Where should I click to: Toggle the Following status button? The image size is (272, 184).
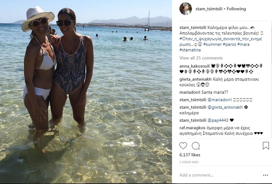click(x=236, y=9)
